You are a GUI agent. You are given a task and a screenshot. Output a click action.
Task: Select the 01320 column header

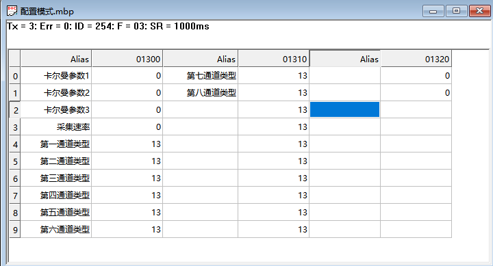416,59
